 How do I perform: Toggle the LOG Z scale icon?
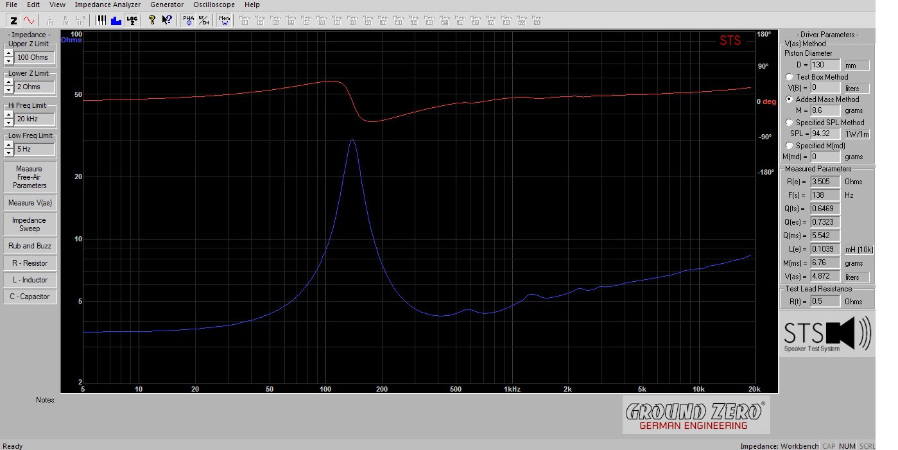point(132,21)
